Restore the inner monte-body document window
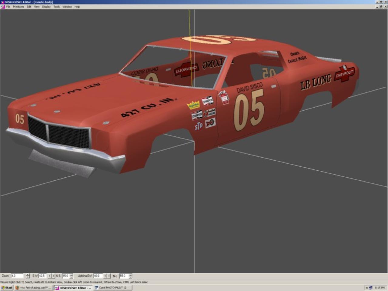 (x=381, y=7)
